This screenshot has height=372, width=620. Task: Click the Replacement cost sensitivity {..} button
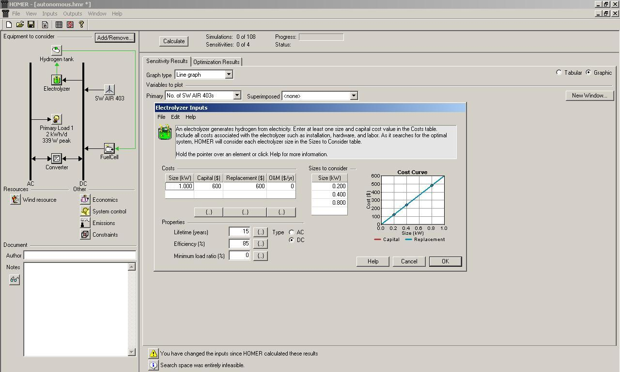(245, 212)
